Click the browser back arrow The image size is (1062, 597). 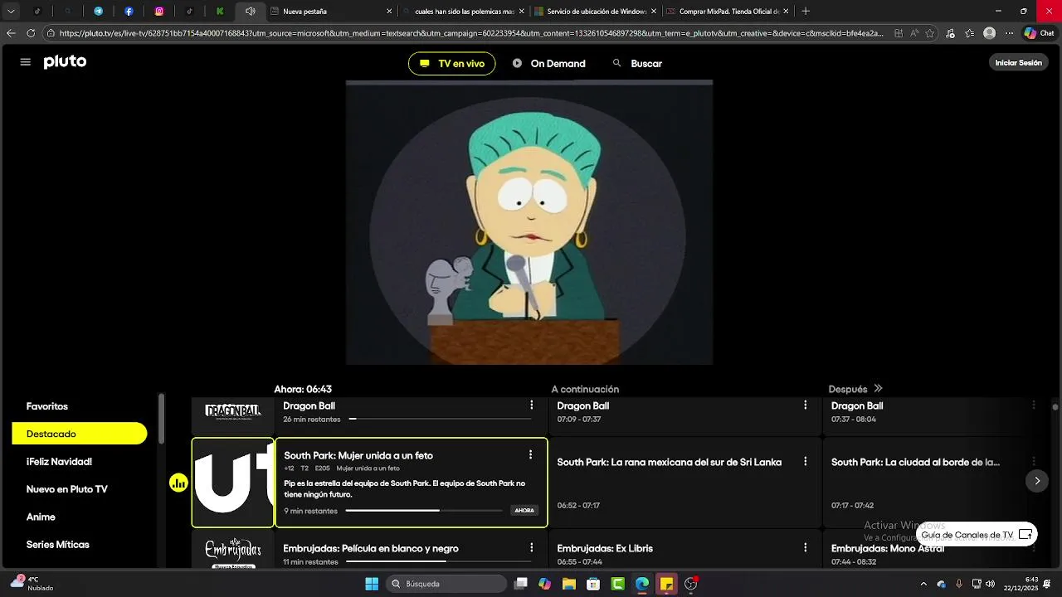(x=11, y=33)
